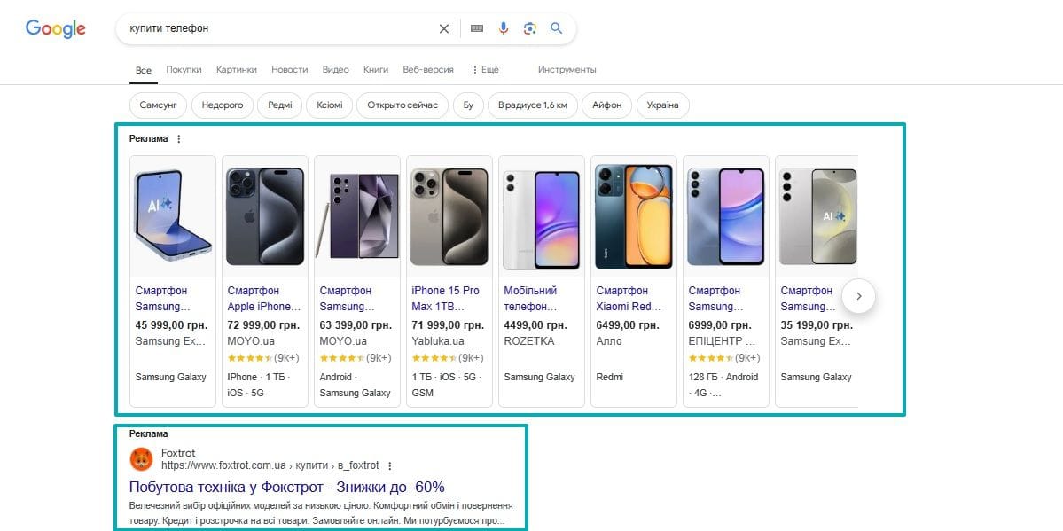Click the Redmi brand label

(x=609, y=377)
